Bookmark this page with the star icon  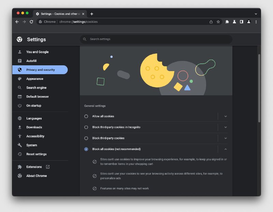(x=218, y=22)
